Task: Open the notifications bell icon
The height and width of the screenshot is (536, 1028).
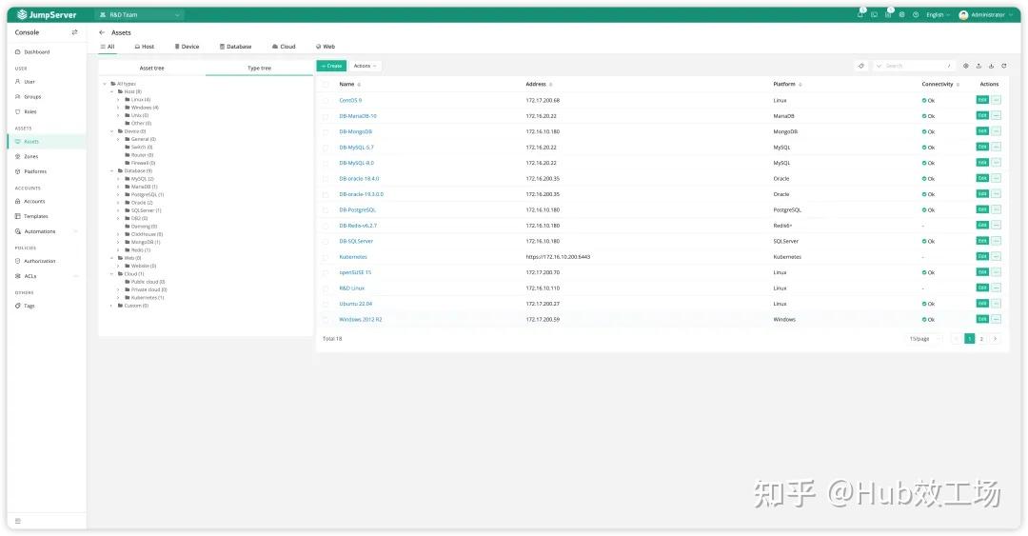Action: [860, 14]
